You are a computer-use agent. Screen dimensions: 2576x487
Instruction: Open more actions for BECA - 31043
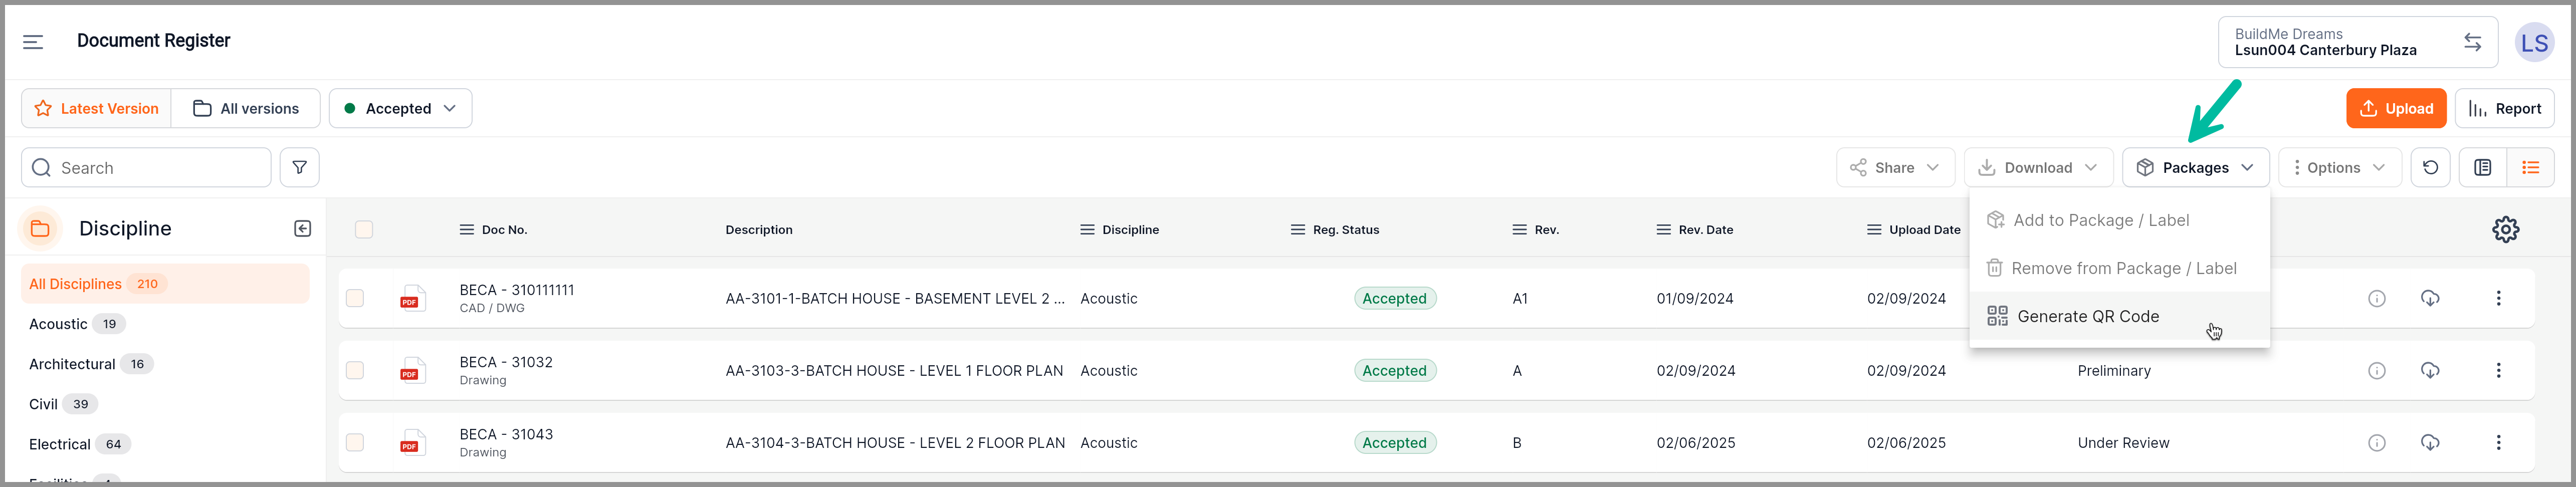click(2498, 442)
